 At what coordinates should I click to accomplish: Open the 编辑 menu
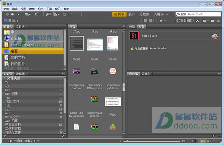15,9
